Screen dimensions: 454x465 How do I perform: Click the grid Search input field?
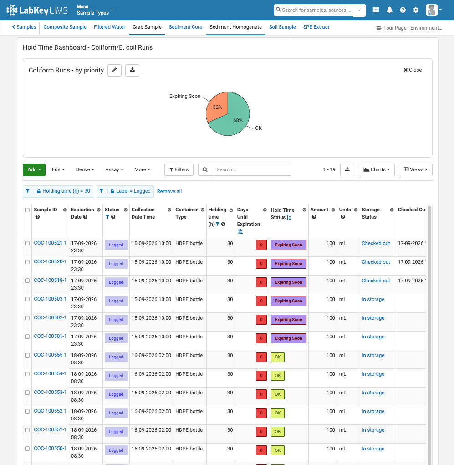[x=251, y=169]
